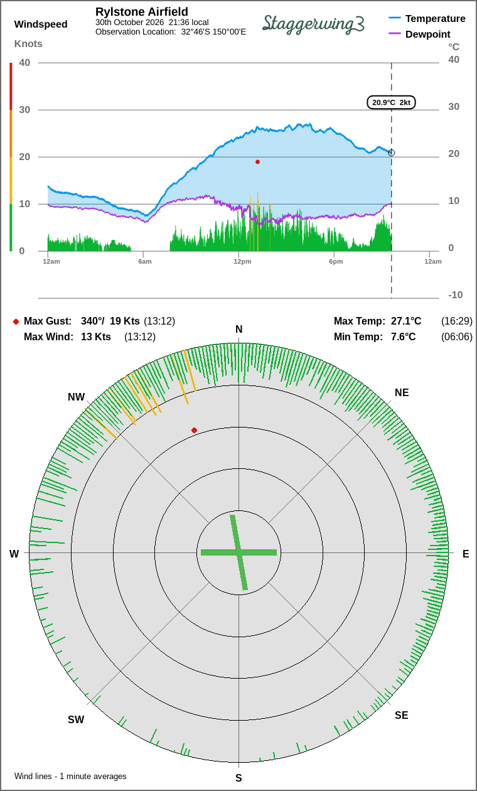The height and width of the screenshot is (791, 477).
Task: Click the SE compass label
Action: pos(402,715)
